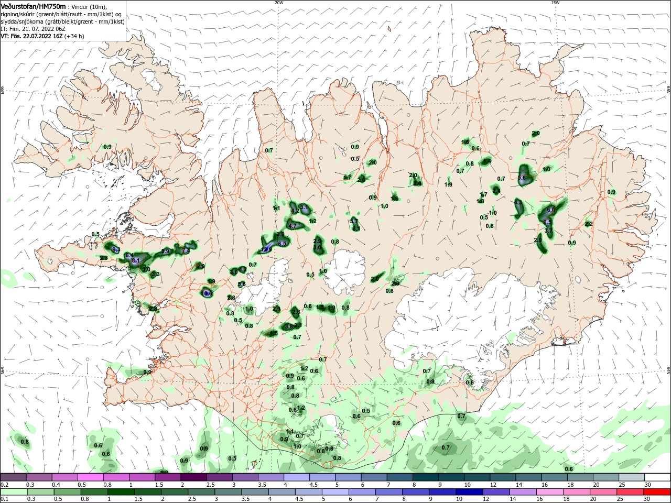Click the 4.7 precipitation value on the map

[x=293, y=226]
